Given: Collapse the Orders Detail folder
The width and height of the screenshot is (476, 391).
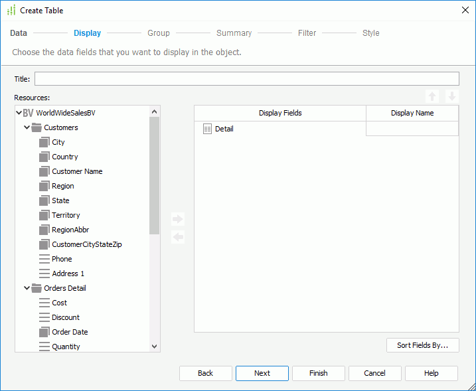Looking at the screenshot, I should [x=27, y=288].
